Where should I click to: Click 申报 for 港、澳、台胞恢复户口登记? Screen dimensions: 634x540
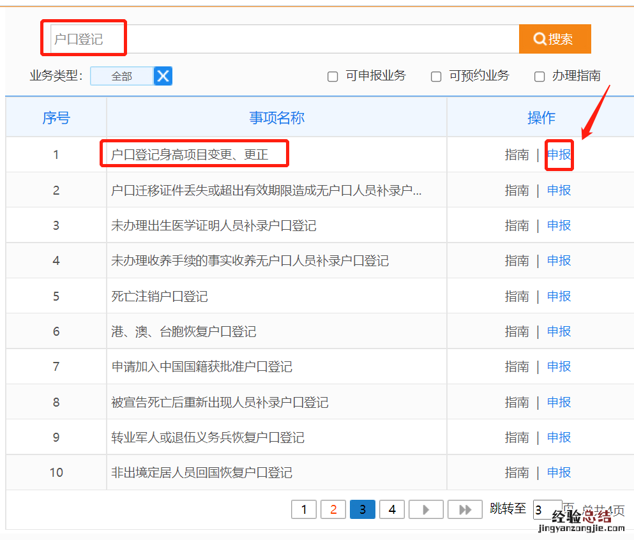pyautogui.click(x=559, y=331)
